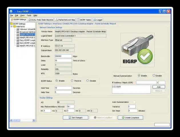Collapse the Interfaces tree node
The width and height of the screenshot is (180, 137).
coord(11,27)
